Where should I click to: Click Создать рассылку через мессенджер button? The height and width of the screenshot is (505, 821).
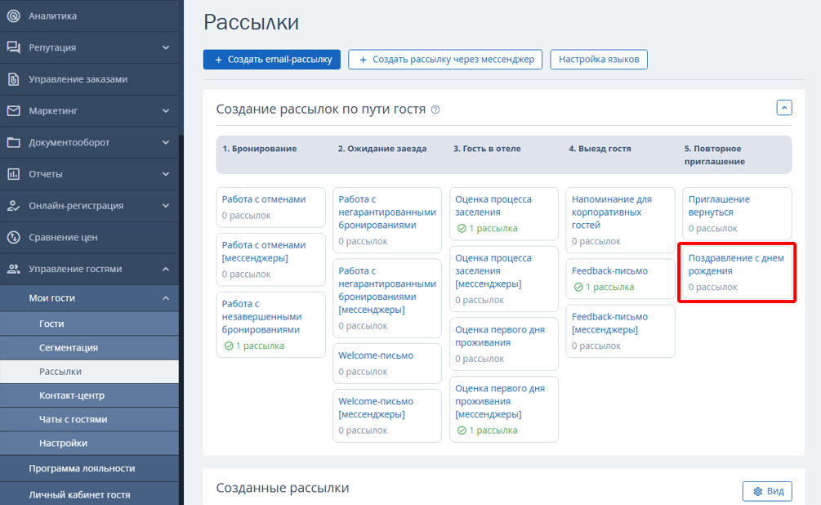[x=445, y=60]
